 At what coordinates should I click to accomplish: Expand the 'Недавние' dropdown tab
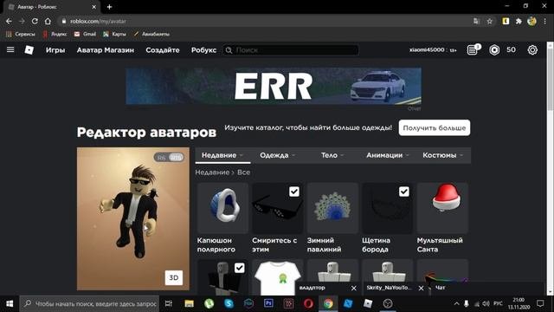(222, 155)
